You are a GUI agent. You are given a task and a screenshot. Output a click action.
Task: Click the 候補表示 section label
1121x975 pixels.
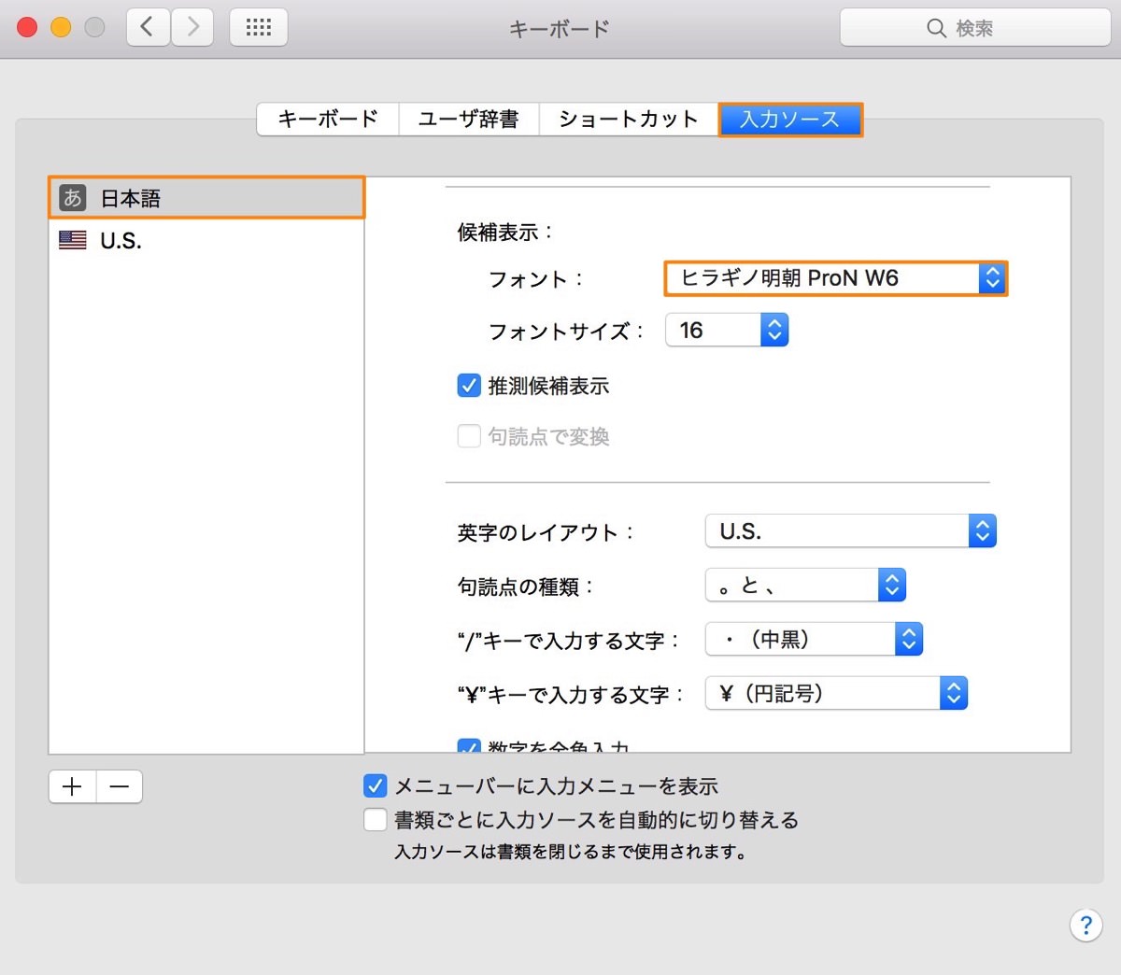(504, 232)
